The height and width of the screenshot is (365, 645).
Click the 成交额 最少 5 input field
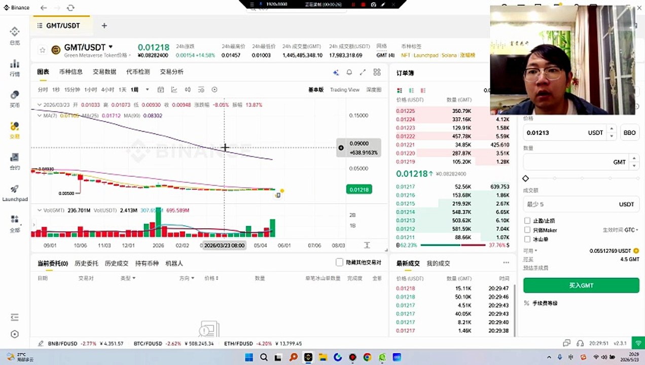point(581,204)
